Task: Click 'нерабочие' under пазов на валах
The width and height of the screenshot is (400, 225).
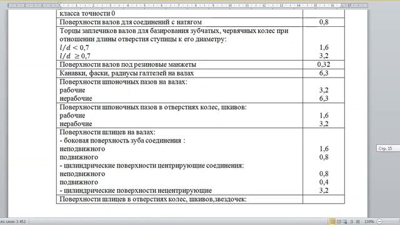Action: [76, 99]
